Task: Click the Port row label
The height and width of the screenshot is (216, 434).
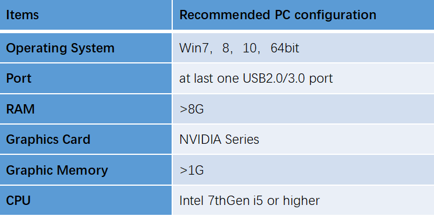Action: click(x=86, y=79)
